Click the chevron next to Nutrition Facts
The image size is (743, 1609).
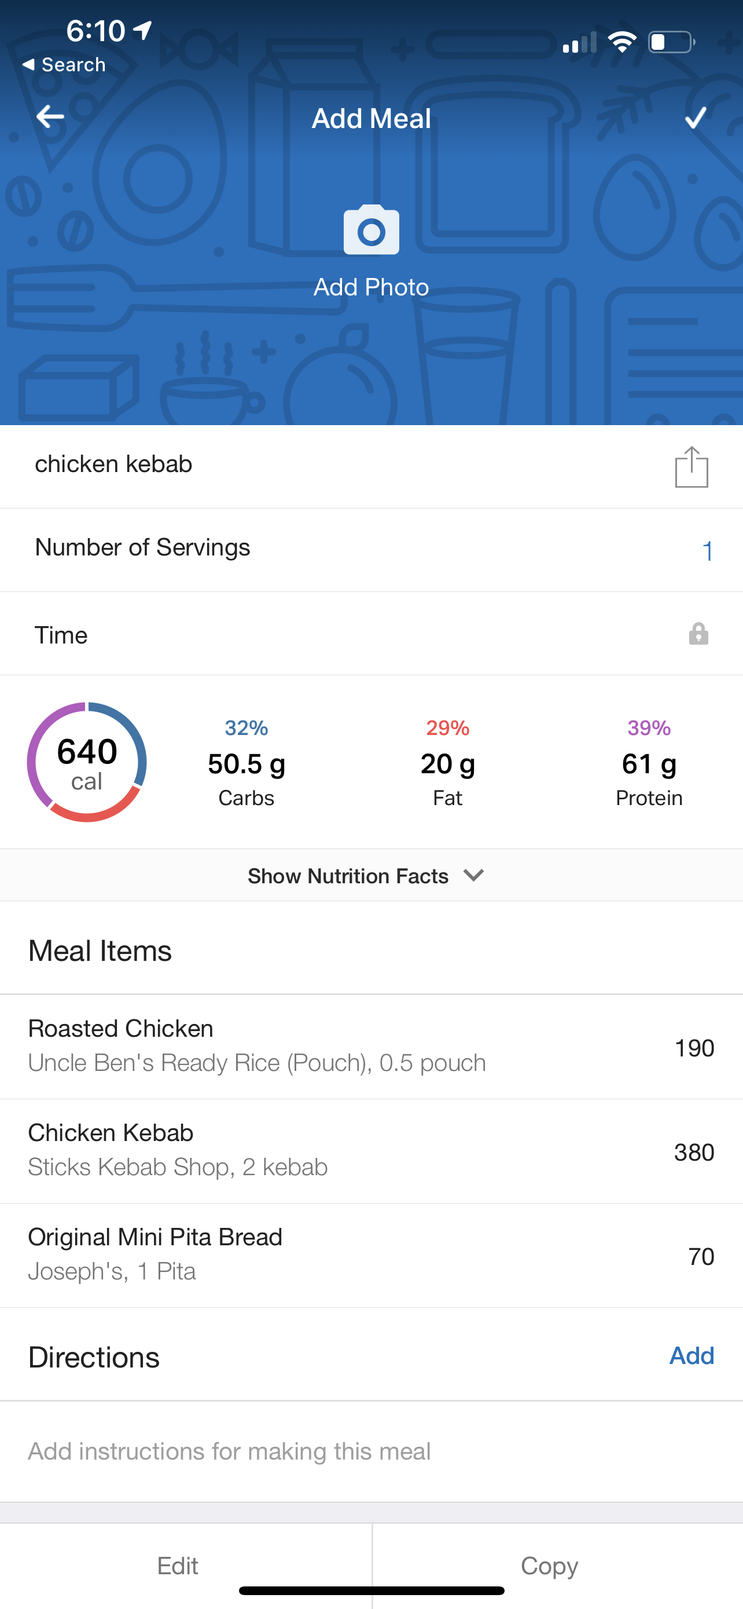(x=474, y=875)
